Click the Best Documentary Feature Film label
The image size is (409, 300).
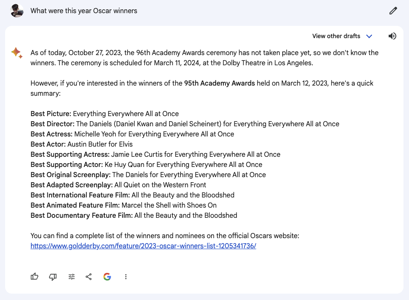(x=81, y=215)
